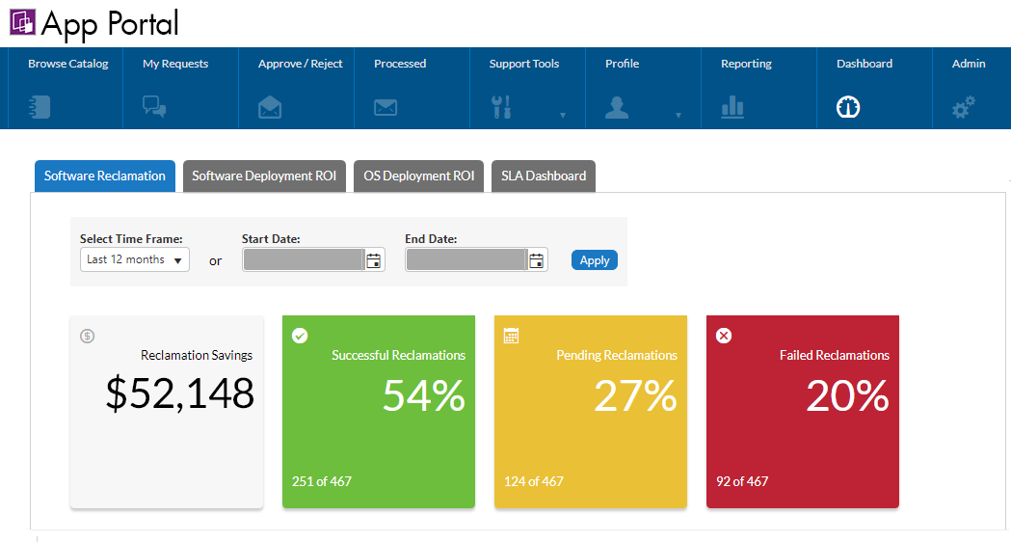Expand the Support Tools menu arrow
Viewport: 1011px width, 542px height.
[x=563, y=116]
